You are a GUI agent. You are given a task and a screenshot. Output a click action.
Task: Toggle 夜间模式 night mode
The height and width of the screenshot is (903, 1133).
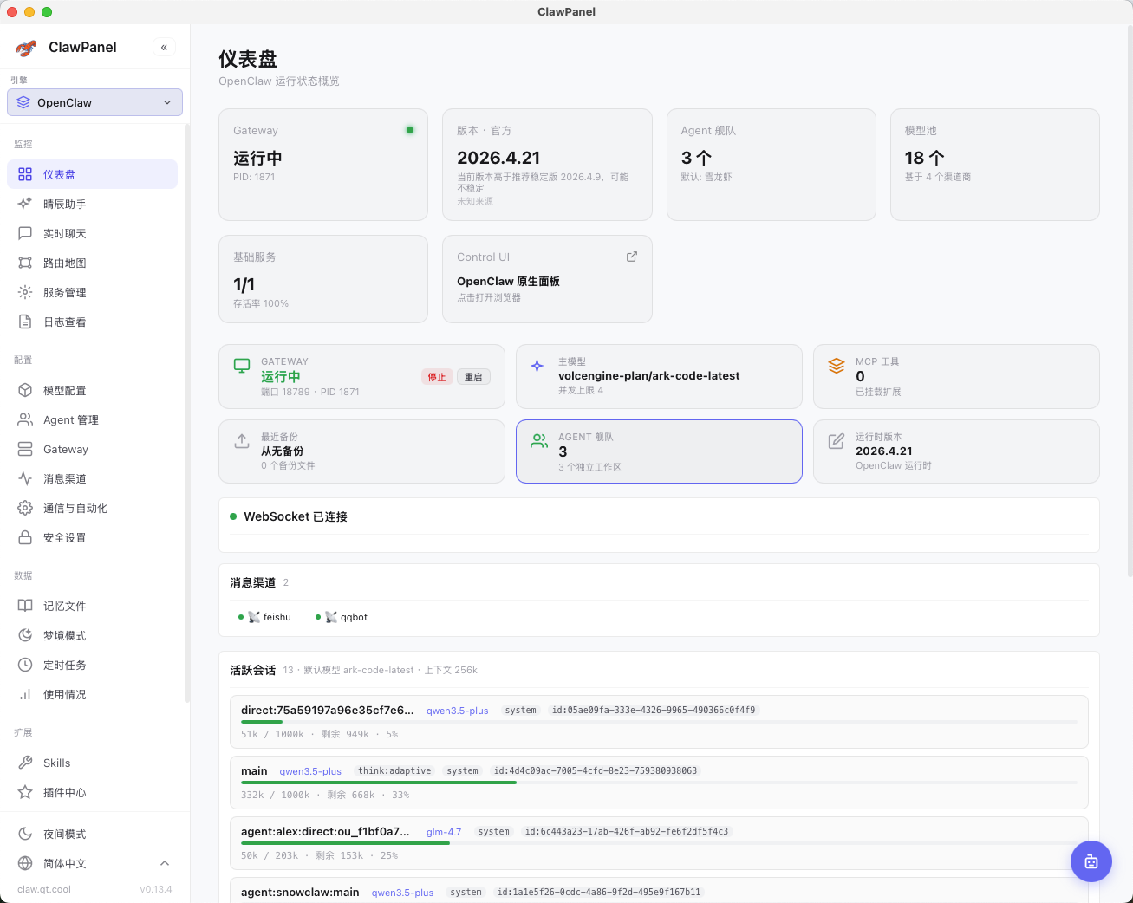[65, 834]
